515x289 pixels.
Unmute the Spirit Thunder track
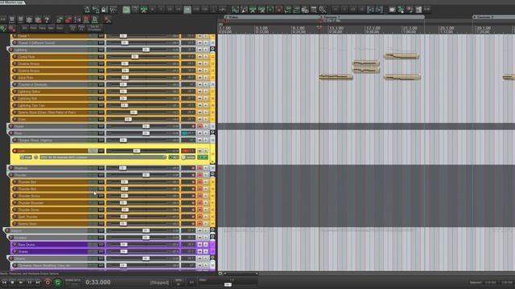tap(200, 217)
